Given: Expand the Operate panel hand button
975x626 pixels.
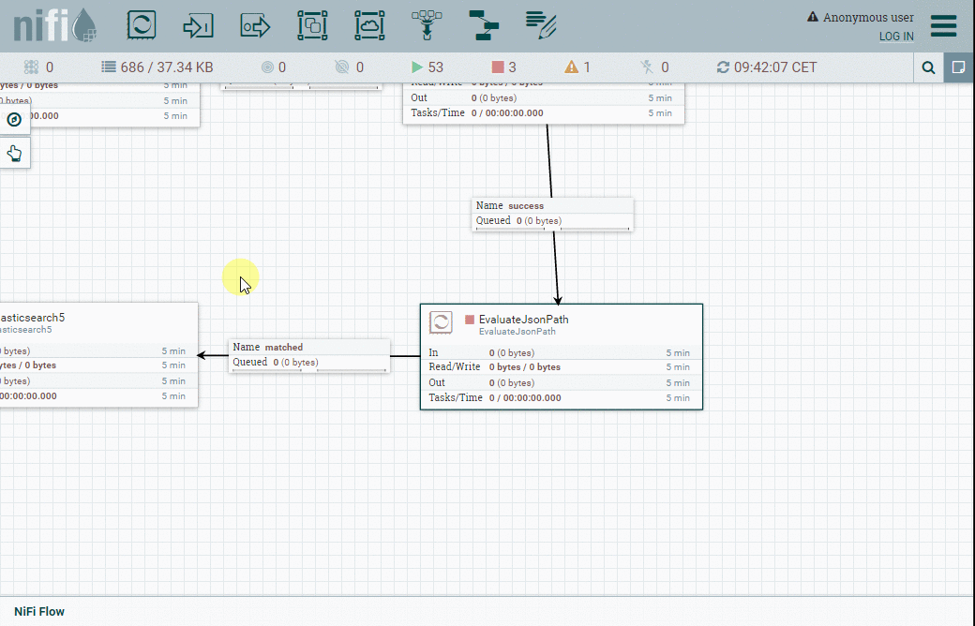Looking at the screenshot, I should click(x=14, y=153).
